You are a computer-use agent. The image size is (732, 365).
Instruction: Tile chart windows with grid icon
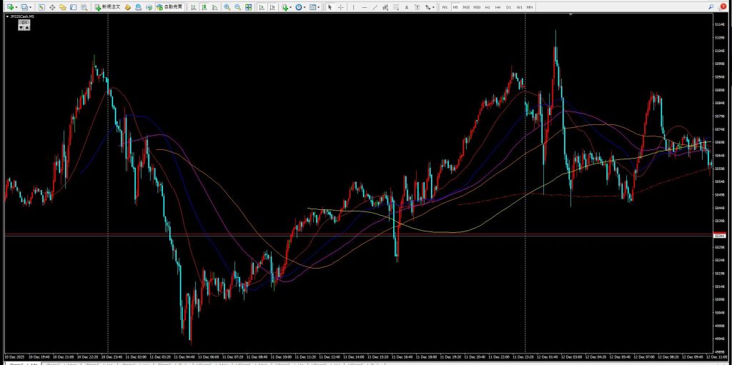tap(248, 6)
